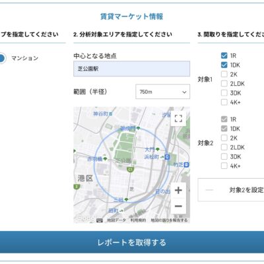Click the 竹芝 station icon on map

click(187, 164)
